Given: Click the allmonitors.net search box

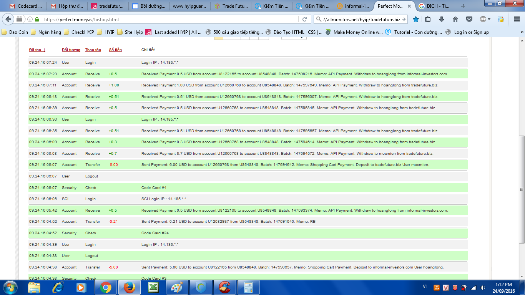Looking at the screenshot, I should point(361,19).
